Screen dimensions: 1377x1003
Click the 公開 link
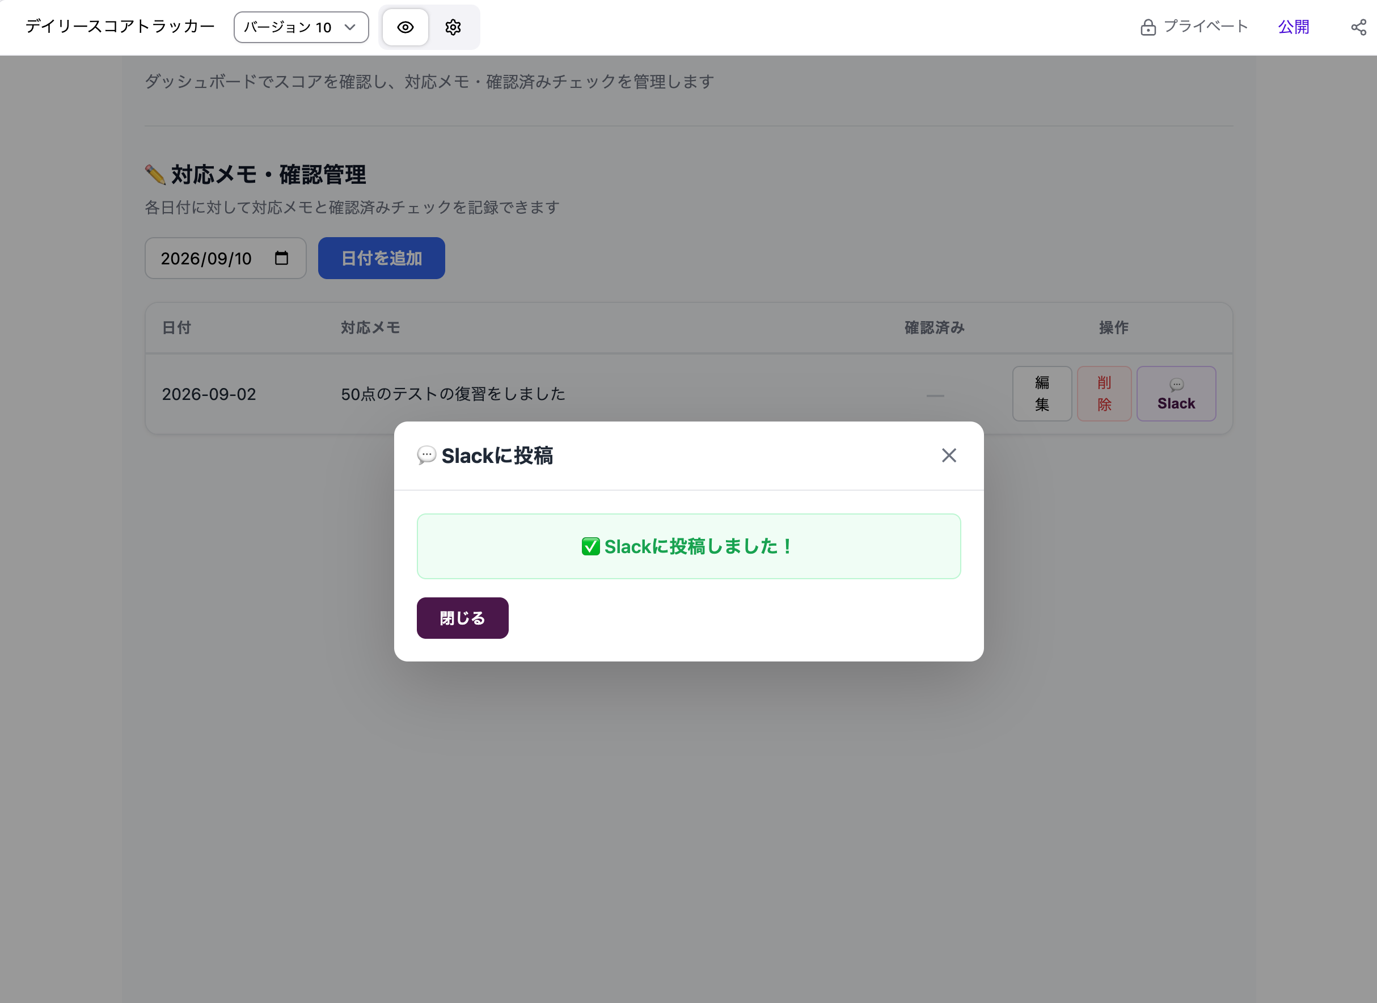(1293, 27)
